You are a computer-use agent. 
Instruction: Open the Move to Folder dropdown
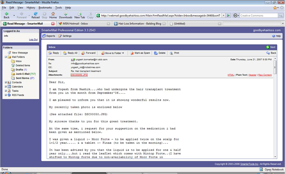coord(113,53)
